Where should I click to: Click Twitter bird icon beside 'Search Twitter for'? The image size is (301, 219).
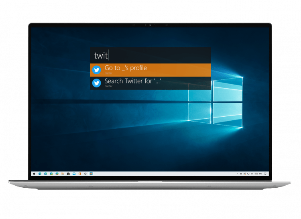[97, 83]
